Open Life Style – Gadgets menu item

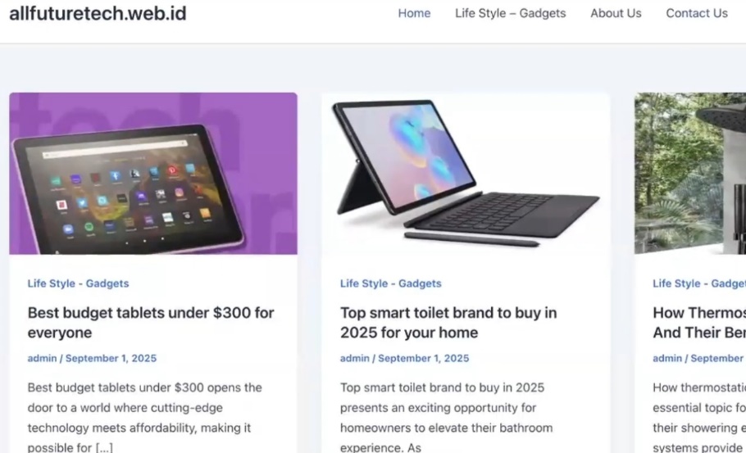510,13
